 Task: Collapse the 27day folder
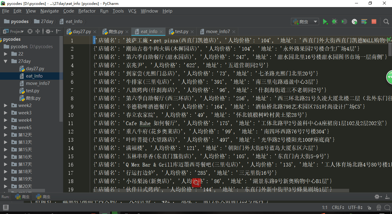click(6, 61)
